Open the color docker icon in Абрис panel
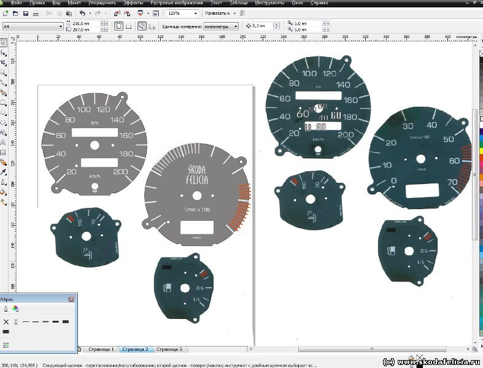Screen dimensions: 483x368 [x=6, y=345]
